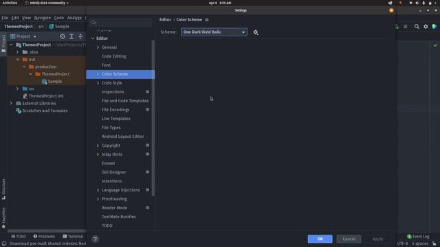Viewport: 440px width, 247px height.
Task: Click project-level icon next to Reader Mode
Action: click(147, 207)
